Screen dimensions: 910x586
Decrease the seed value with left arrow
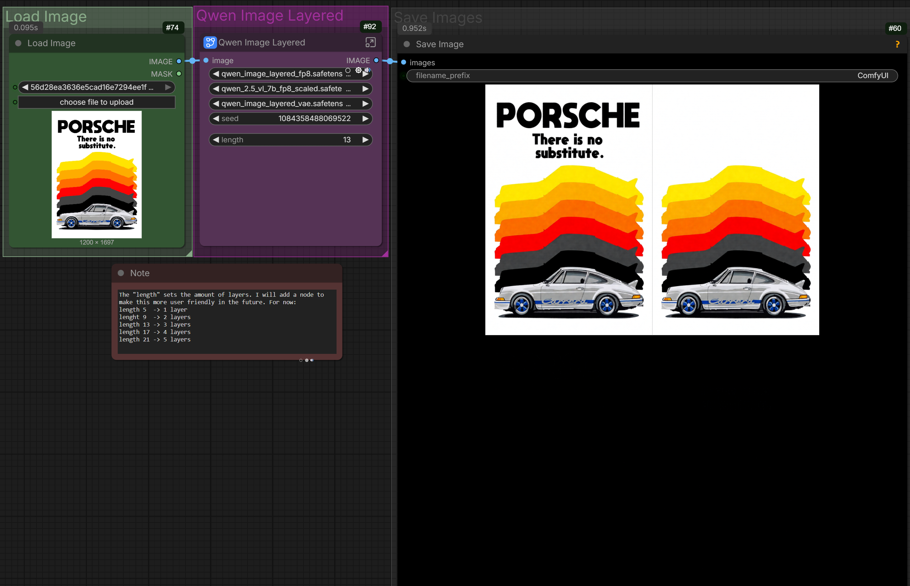(x=216, y=118)
